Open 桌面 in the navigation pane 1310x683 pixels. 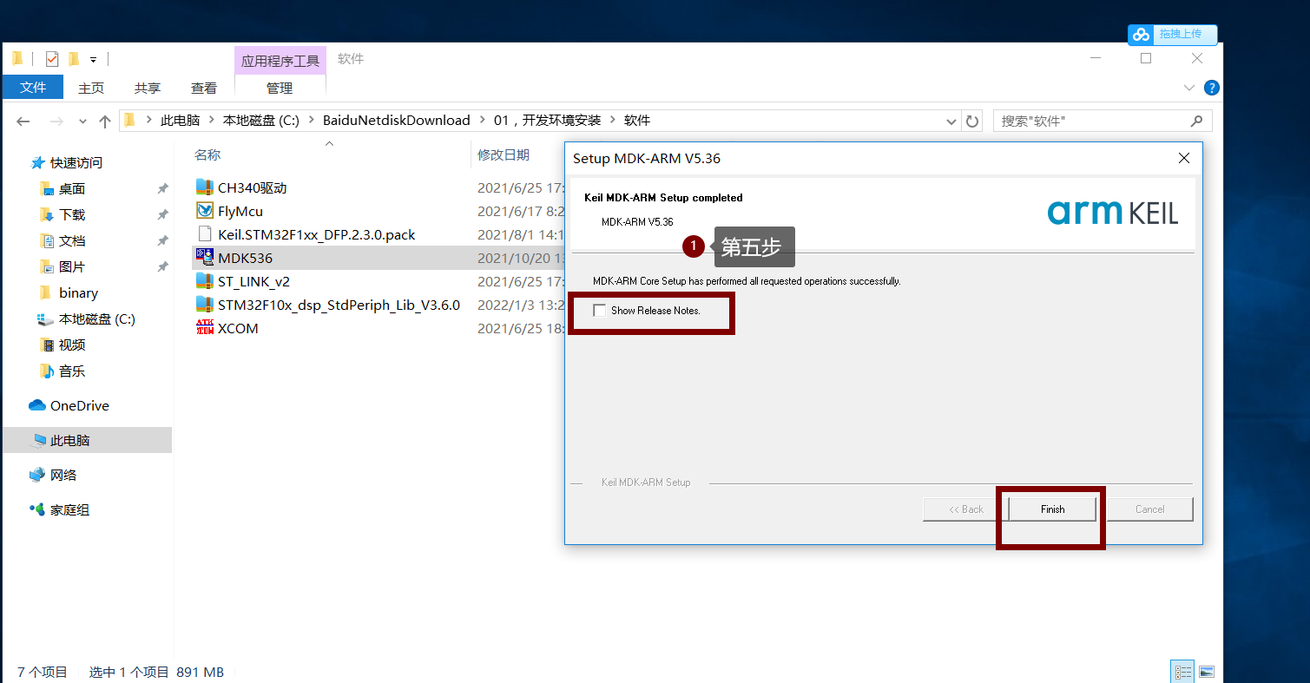[71, 188]
